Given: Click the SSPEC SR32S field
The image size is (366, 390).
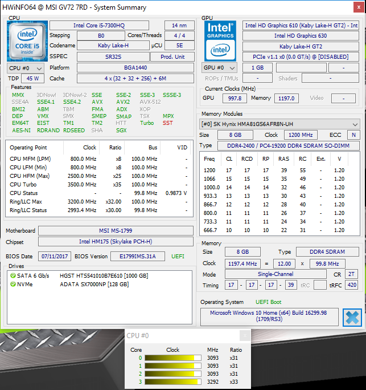Looking at the screenshot, I should [113, 56].
